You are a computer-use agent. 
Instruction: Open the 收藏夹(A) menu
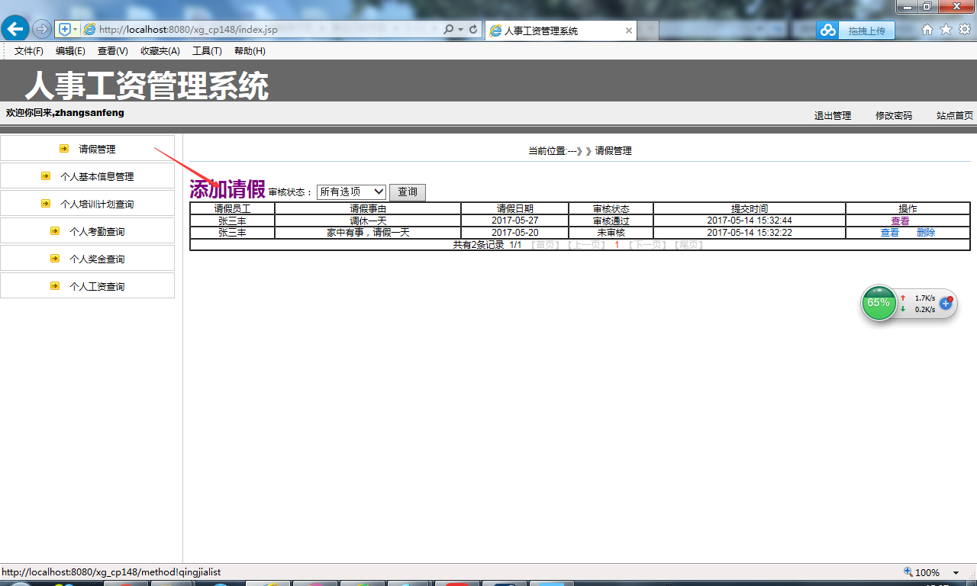[x=160, y=51]
